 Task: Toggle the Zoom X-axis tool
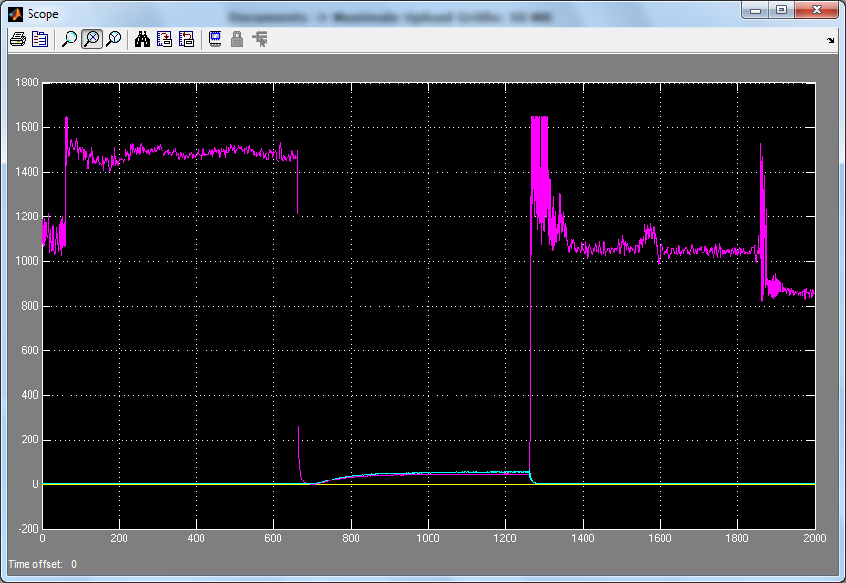click(x=91, y=39)
